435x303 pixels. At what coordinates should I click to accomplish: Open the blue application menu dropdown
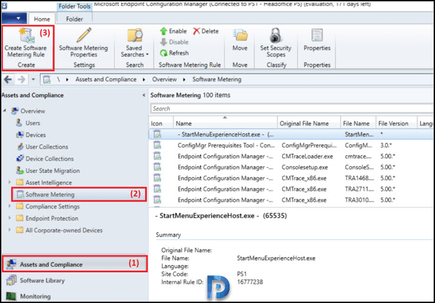click(x=14, y=18)
